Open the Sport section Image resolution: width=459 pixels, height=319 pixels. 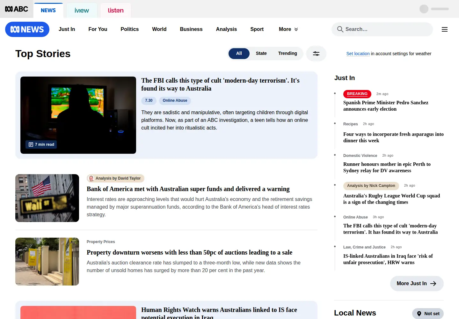click(257, 29)
